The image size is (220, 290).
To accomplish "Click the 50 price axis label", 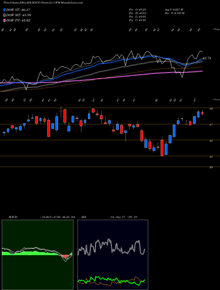I will click(211, 109).
